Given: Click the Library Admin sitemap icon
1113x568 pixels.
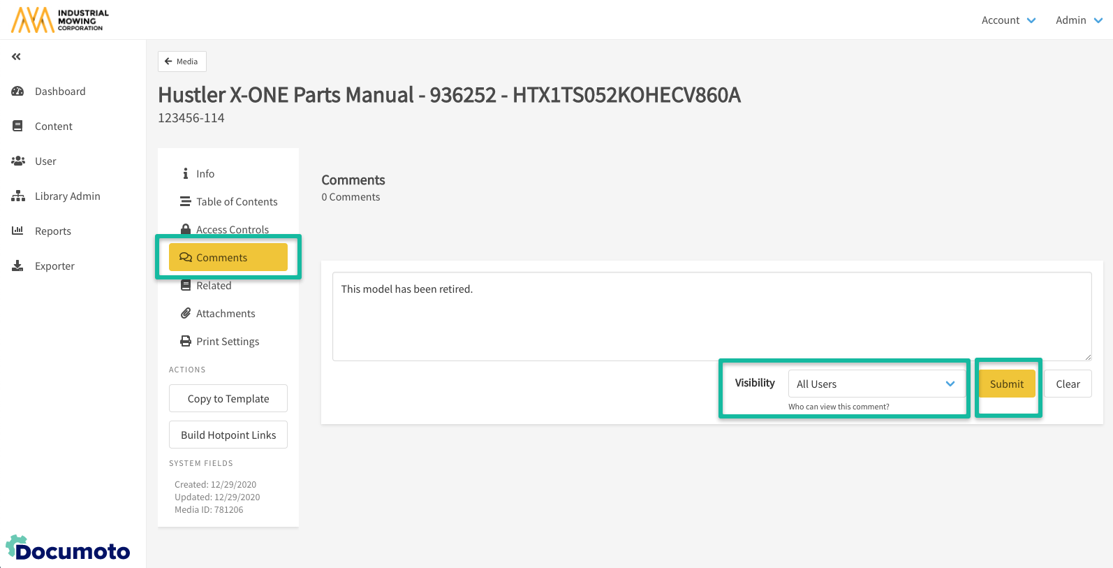Looking at the screenshot, I should 18,196.
